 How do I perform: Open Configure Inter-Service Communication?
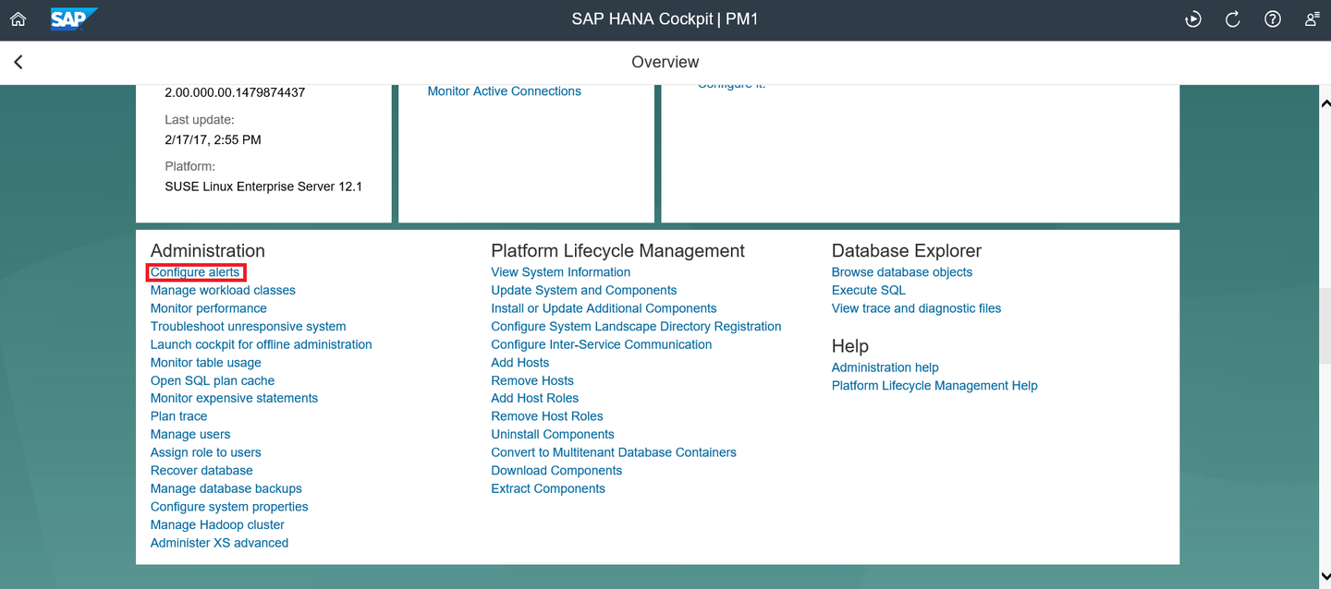[x=602, y=344]
